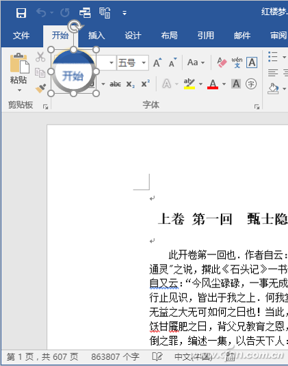Open the Aa change case menu

[x=196, y=62]
